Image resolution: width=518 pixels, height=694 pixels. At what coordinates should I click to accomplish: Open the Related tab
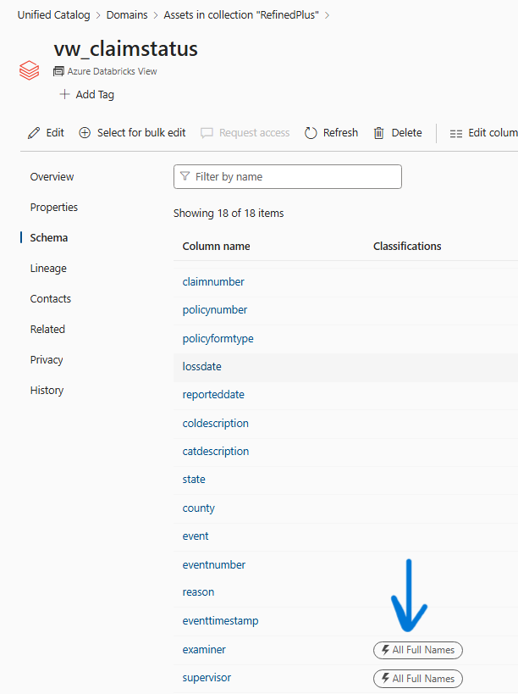click(x=47, y=330)
